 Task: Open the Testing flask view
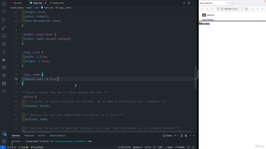pyautogui.click(x=4, y=52)
